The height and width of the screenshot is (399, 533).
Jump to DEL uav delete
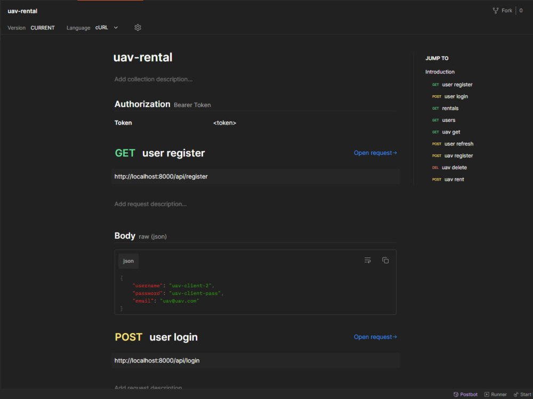[449, 168]
